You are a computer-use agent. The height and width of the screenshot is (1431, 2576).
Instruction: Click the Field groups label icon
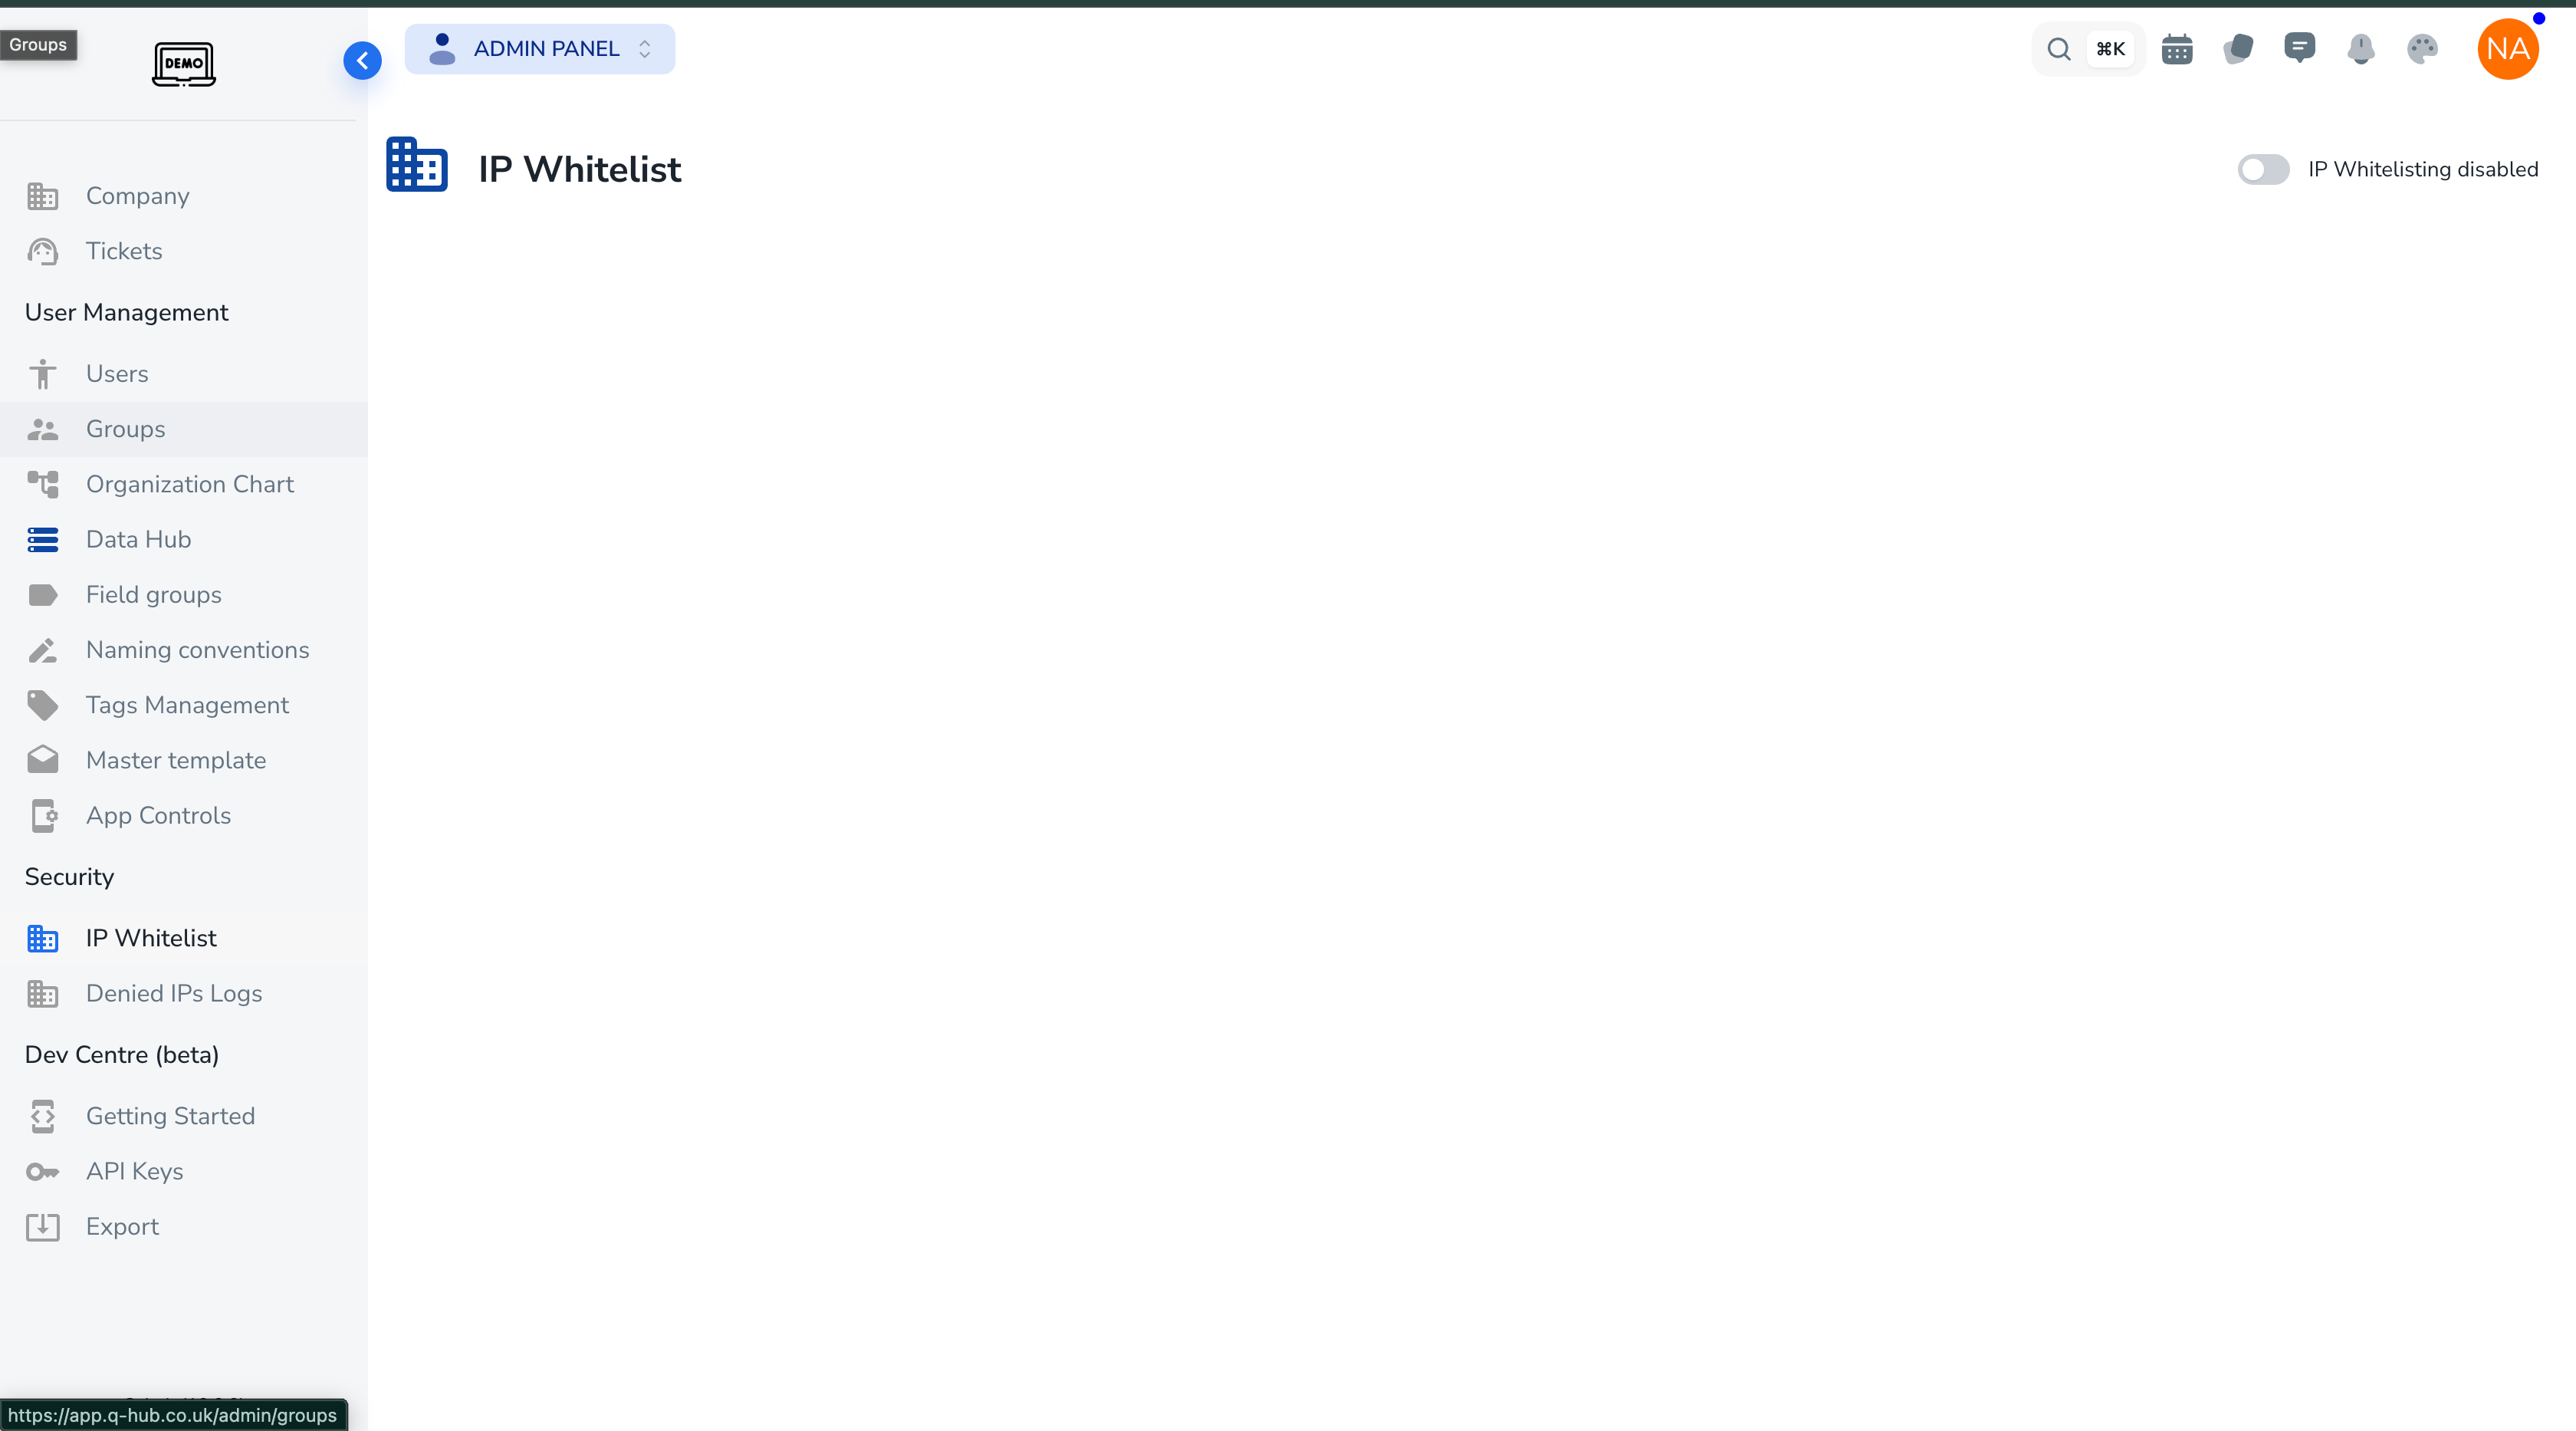43,595
